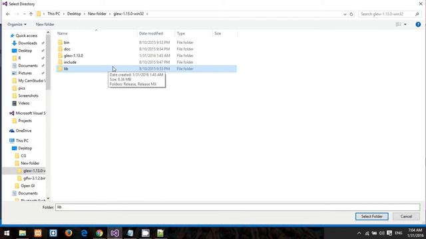Open File Explorer from taskbar
The image size is (426, 239).
point(22,233)
